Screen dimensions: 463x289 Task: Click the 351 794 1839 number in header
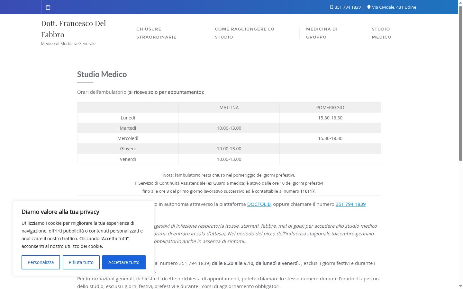(348, 7)
